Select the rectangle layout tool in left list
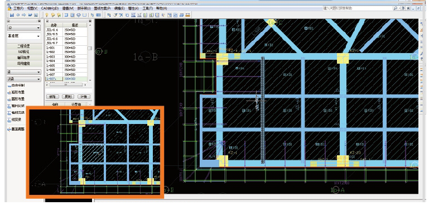Image resolution: width=429 pixels, height=210 pixels. pyautogui.click(x=16, y=92)
